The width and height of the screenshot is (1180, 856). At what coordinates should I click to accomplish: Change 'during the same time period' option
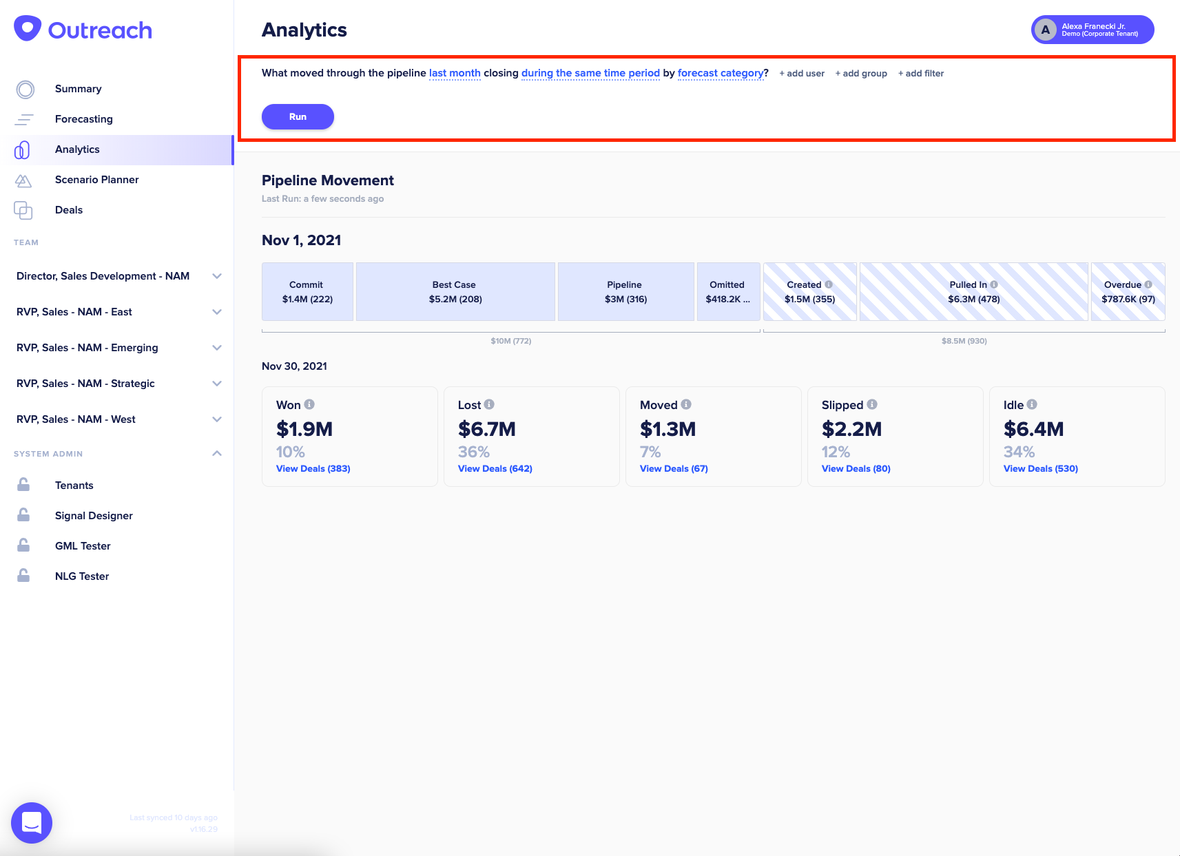[590, 73]
